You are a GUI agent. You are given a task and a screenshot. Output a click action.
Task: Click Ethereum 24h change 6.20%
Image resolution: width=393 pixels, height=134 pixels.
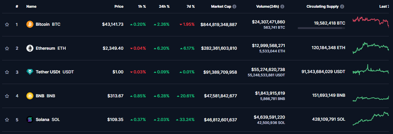coord(162,48)
